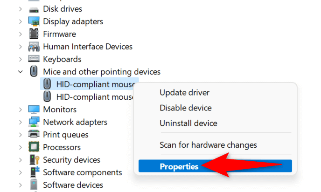Select the Software components item
Image resolution: width=321 pixels, height=192 pixels.
(x=82, y=172)
